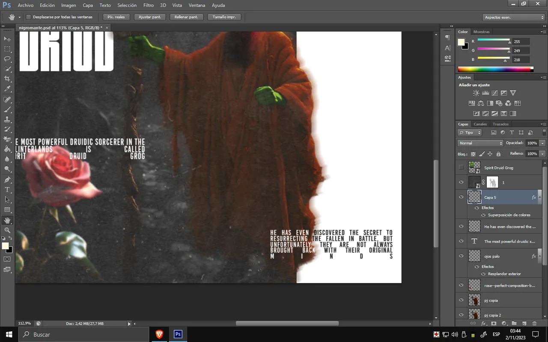Select the Horizontal Type tool

coord(7,189)
